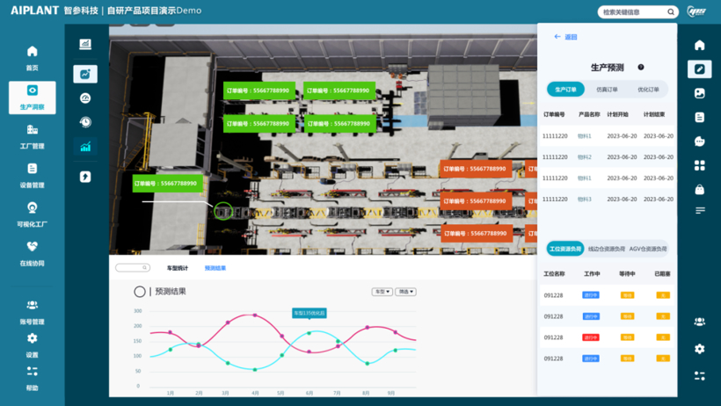Click 物料3 product link in order table
Image resolution: width=721 pixels, height=406 pixels.
[585, 199]
